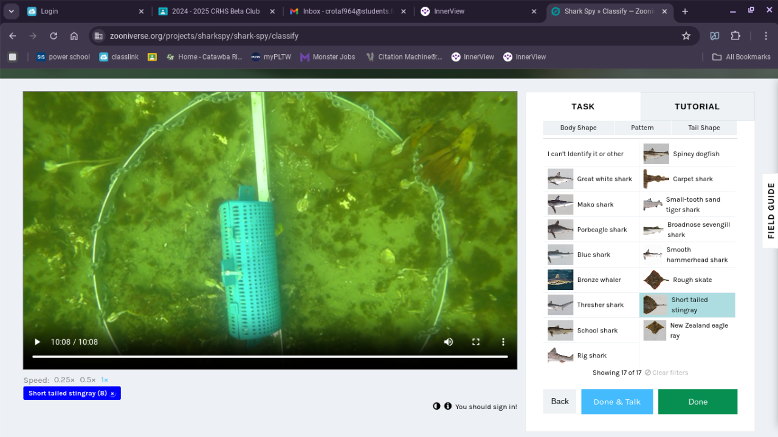Choose Porbeagle shark
Viewport: 778px width, 437px height.
(x=591, y=230)
